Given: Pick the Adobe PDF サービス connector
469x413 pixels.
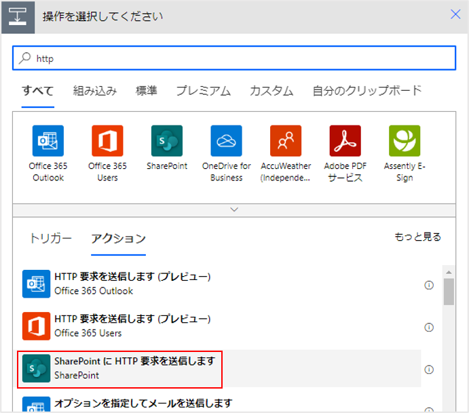Looking at the screenshot, I should 345,141.
